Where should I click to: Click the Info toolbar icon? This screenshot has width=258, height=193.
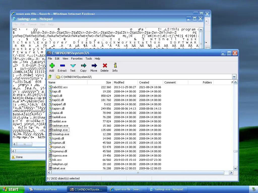(x=115, y=65)
